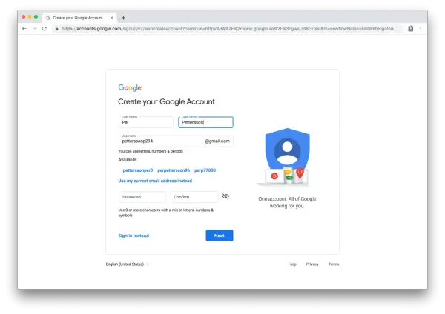Open the Privacy link
The height and width of the screenshot is (314, 445).
(x=312, y=264)
